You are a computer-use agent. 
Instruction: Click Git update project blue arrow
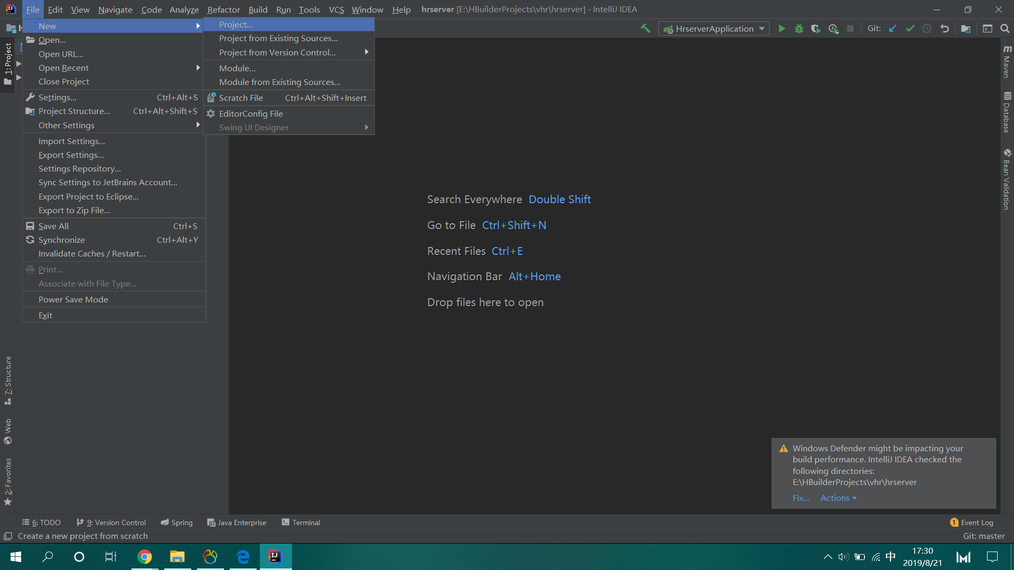point(893,28)
